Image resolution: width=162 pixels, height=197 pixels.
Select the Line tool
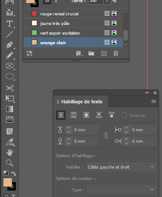coord(10,34)
